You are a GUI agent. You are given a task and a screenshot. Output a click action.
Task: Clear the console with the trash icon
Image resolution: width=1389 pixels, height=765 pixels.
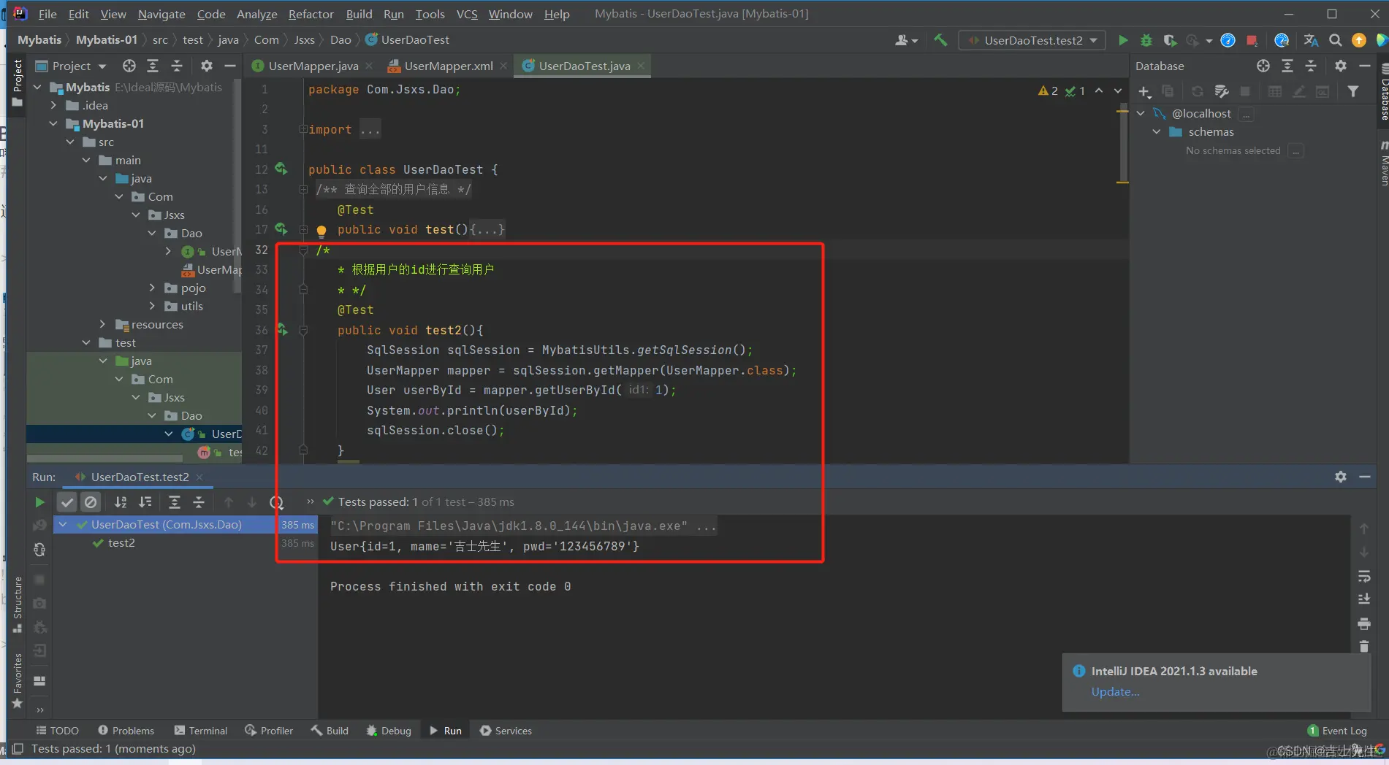coord(1363,646)
